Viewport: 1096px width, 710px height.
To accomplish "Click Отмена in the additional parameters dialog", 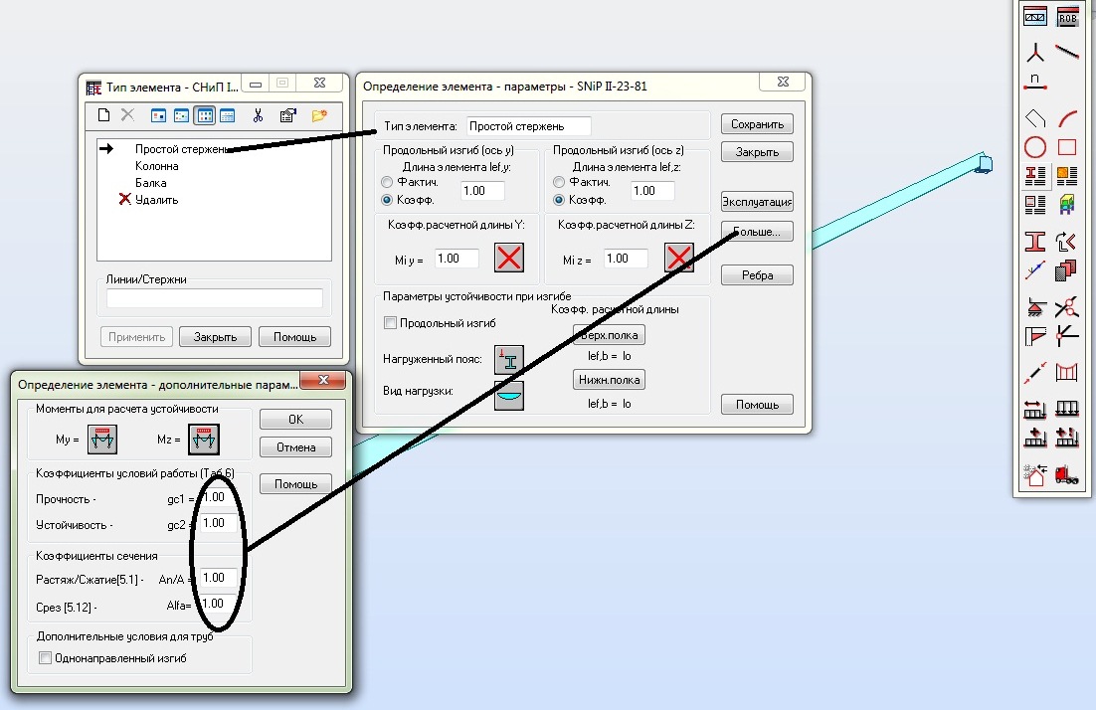I will [x=295, y=447].
